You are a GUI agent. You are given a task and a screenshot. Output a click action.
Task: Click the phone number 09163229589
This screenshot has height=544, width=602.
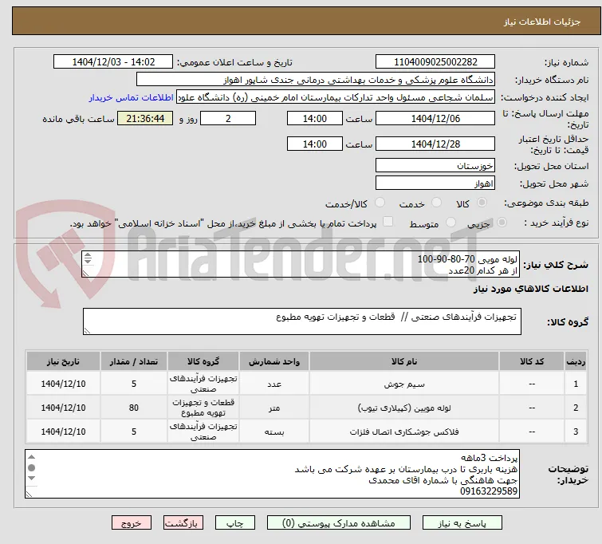click(x=489, y=491)
